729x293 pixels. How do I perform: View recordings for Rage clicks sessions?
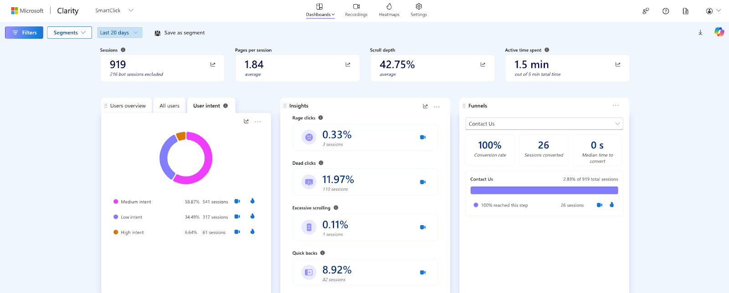422,137
